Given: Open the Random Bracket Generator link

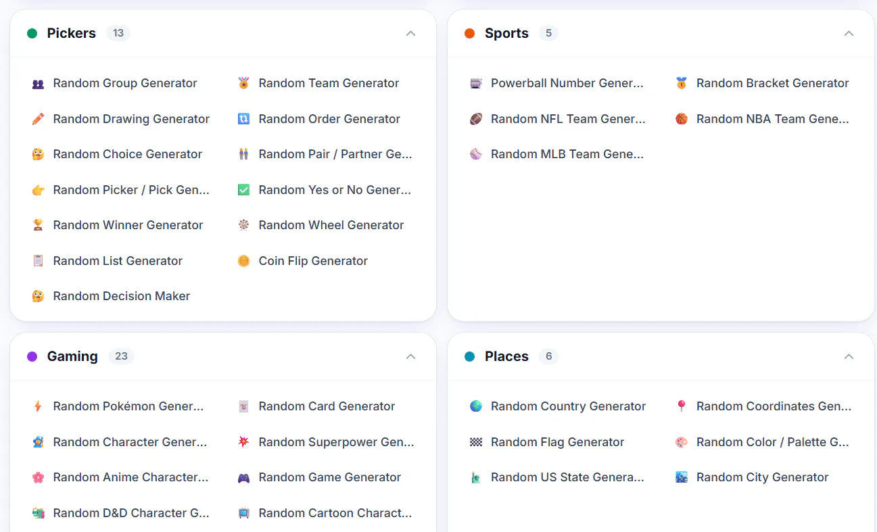Looking at the screenshot, I should coord(773,84).
